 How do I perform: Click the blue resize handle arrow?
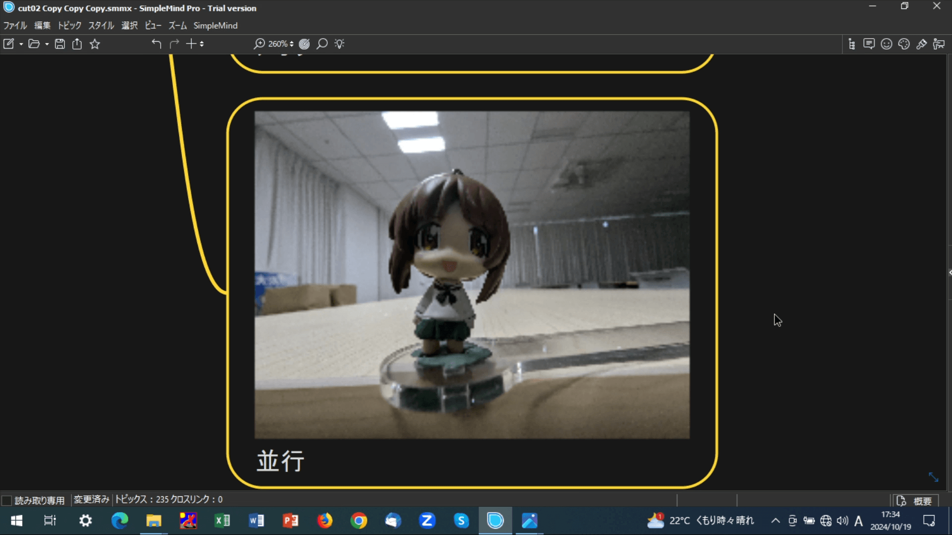933,477
